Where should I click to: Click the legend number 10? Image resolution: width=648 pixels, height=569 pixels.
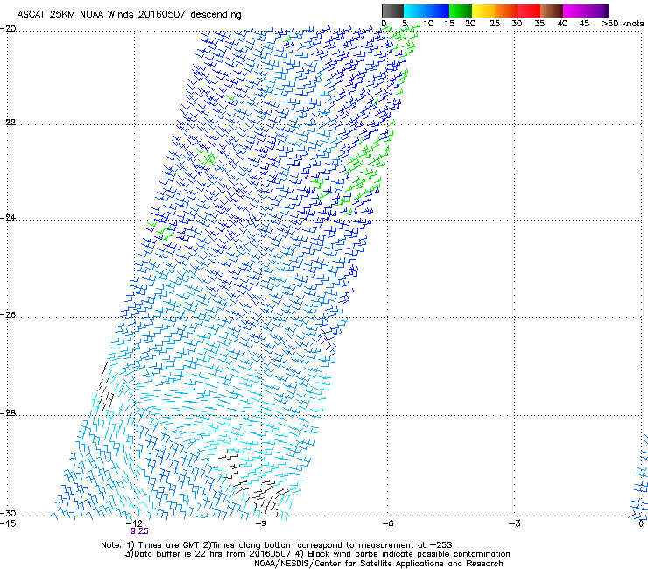pos(428,24)
